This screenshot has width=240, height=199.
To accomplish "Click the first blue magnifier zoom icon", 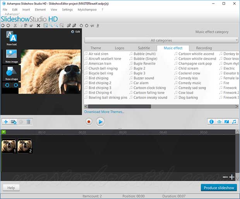I will [x=51, y=26].
